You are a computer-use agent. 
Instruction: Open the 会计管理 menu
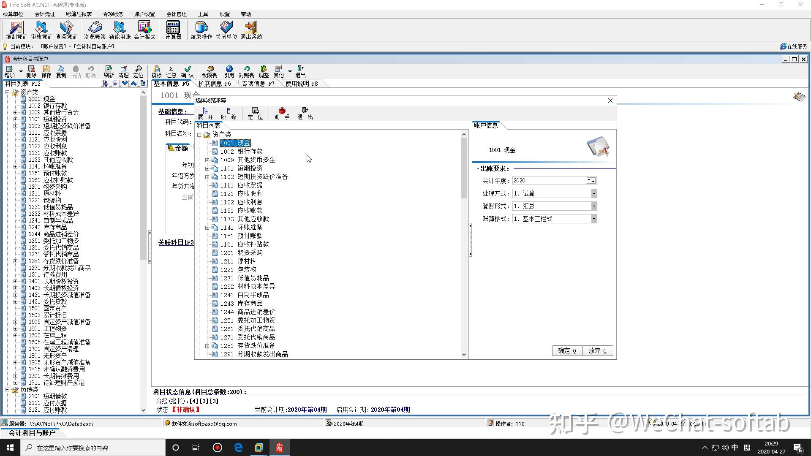click(x=176, y=14)
